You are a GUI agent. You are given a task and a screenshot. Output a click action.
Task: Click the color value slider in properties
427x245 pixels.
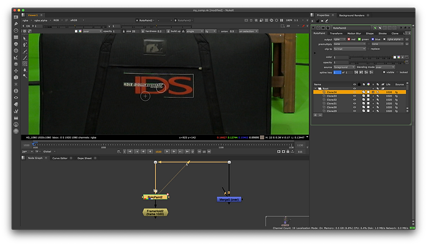click(371, 57)
